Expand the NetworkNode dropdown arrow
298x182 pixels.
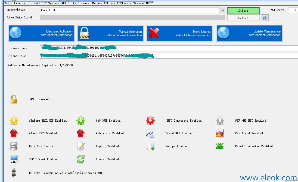pyautogui.click(x=223, y=10)
